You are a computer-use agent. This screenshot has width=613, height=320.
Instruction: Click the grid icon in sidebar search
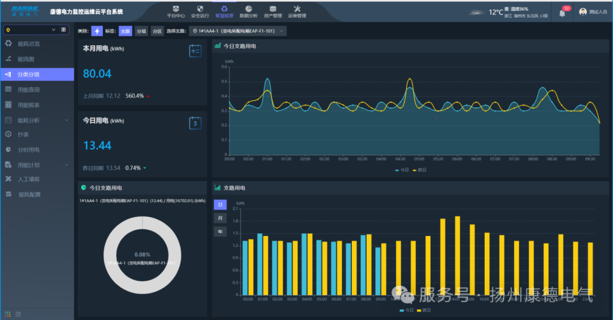tap(64, 30)
